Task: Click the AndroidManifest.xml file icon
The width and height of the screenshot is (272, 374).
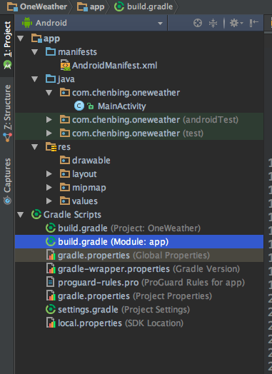Action: click(65, 66)
